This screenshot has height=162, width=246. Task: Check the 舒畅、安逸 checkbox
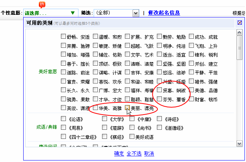click(63, 37)
